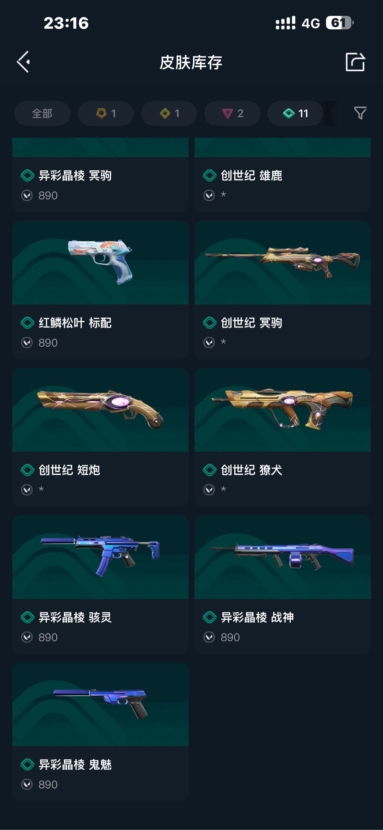Select the 全部 filter tab
Image resolution: width=383 pixels, height=830 pixels.
coord(42,113)
